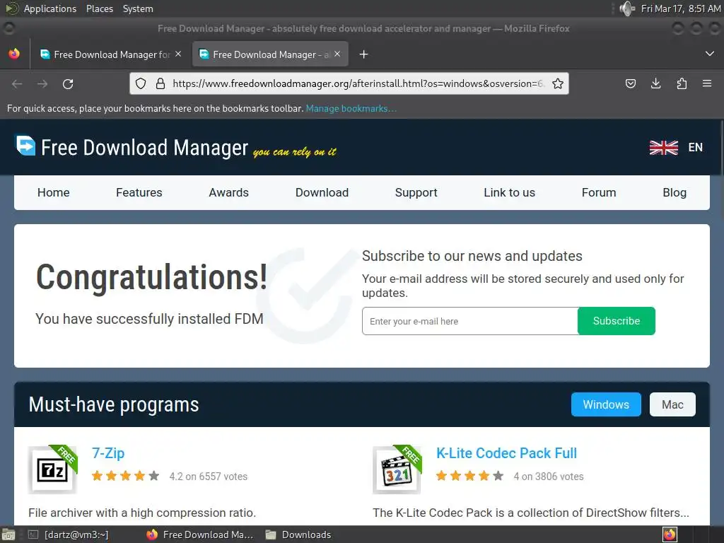Open the Applications menu
724x543 pixels.
[50, 8]
